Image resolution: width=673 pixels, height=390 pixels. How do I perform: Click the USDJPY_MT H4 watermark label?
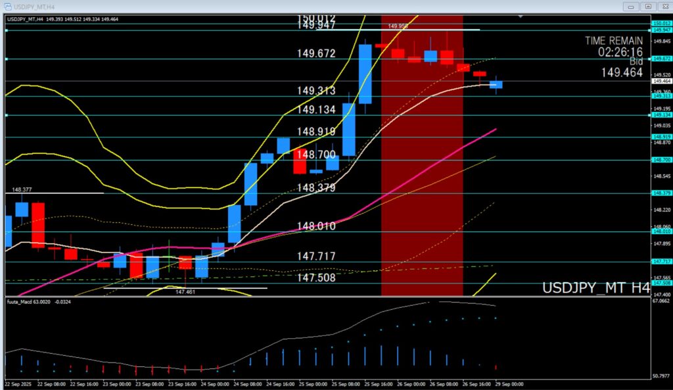tap(595, 288)
